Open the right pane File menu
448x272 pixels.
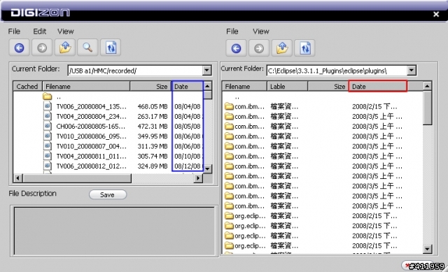click(232, 31)
